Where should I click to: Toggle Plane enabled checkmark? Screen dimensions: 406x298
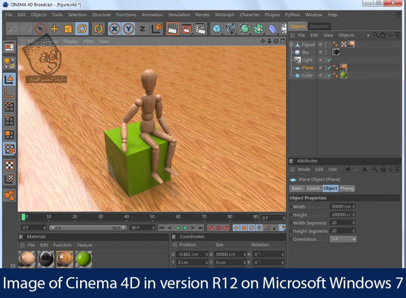coord(329,68)
